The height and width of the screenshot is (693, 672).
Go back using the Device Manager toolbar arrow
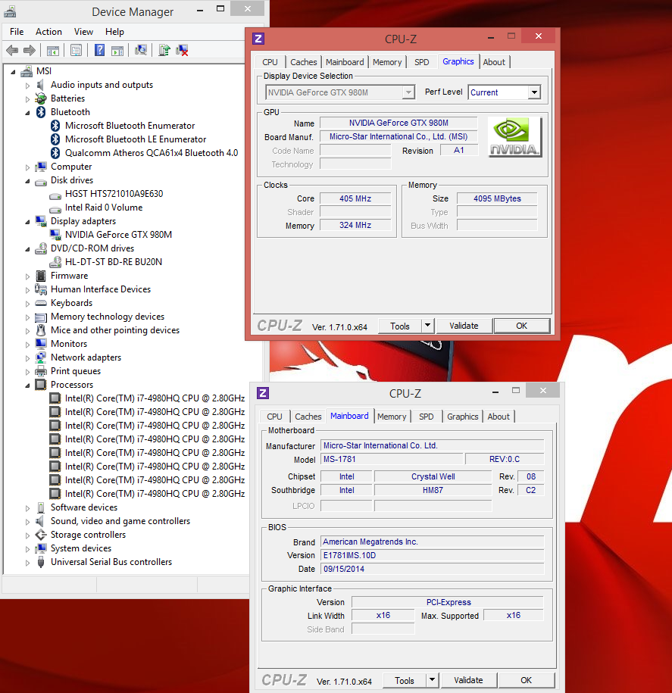point(12,51)
